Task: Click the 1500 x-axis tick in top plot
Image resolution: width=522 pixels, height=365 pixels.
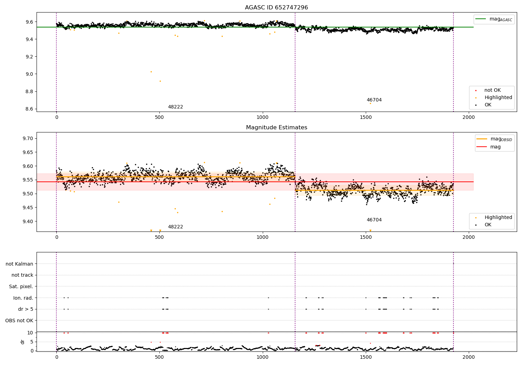Action: pyautogui.click(x=366, y=117)
